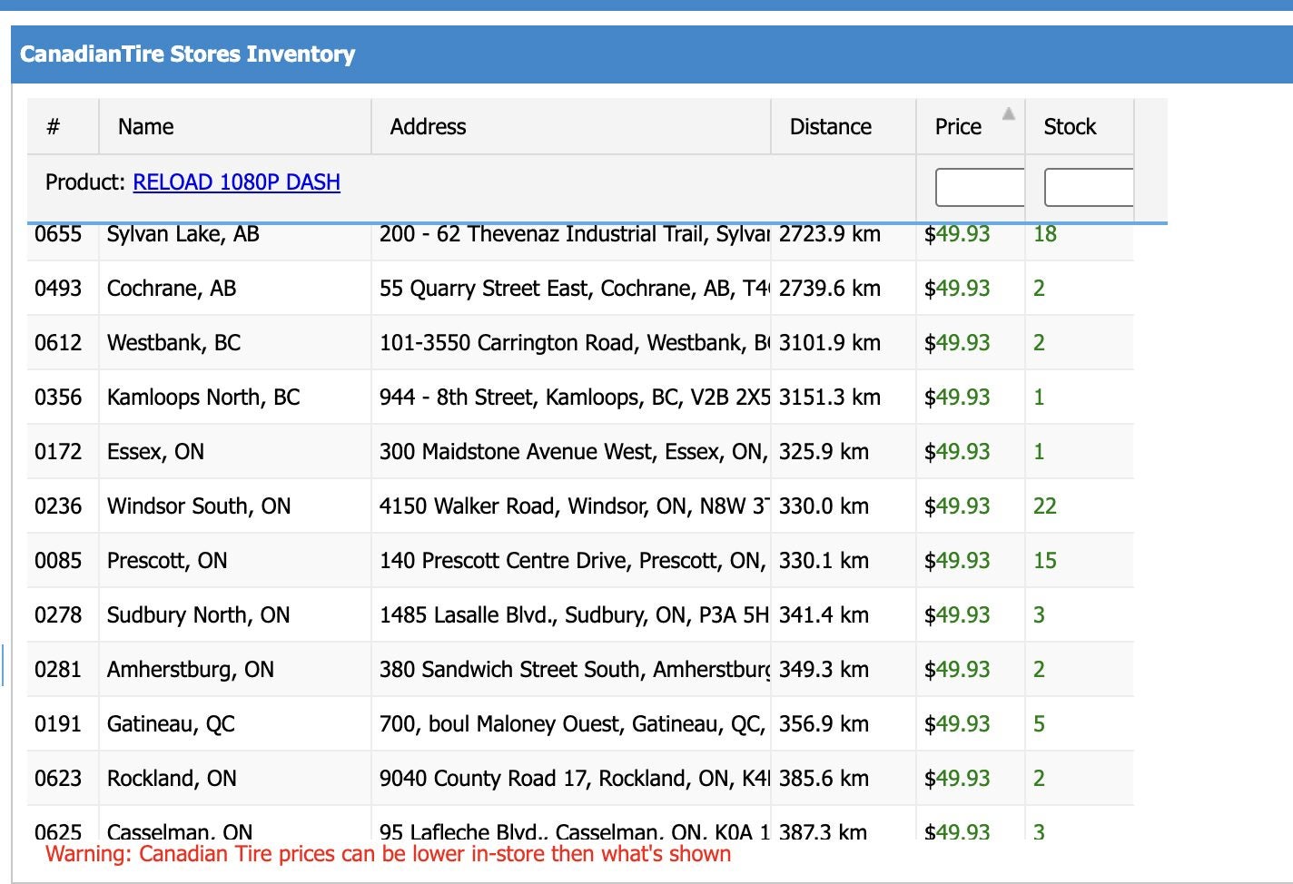Click the Stock filter input field

coord(1089,187)
